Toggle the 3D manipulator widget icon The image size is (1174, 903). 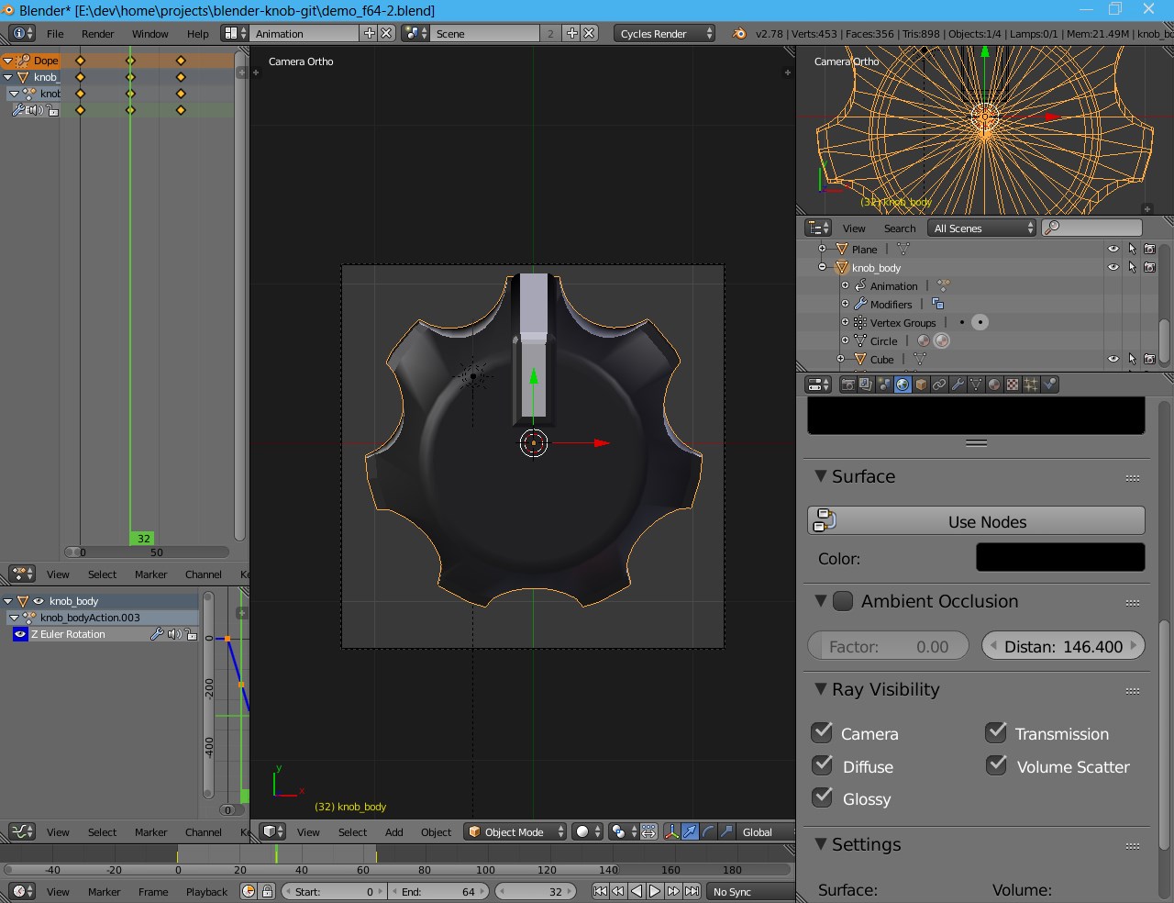pyautogui.click(x=671, y=831)
